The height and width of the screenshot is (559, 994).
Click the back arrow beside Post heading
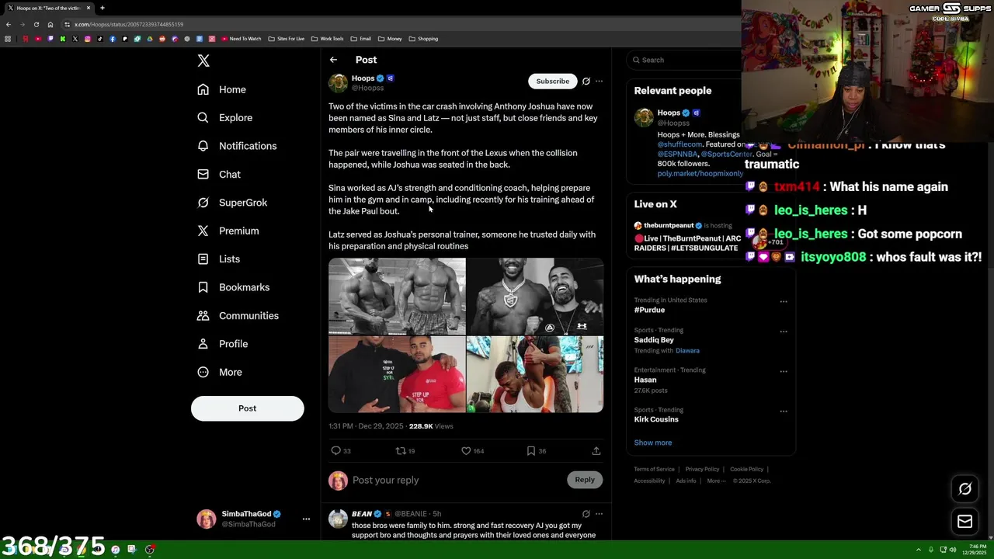point(333,60)
